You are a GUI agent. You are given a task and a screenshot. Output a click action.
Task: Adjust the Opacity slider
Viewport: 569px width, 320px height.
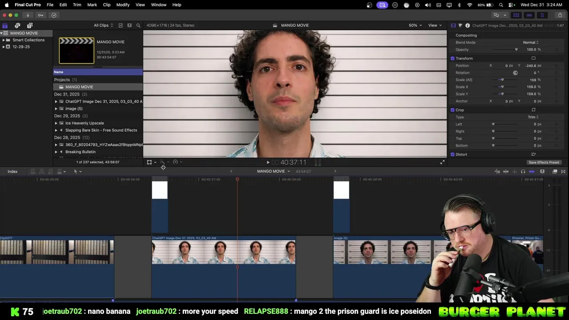[x=516, y=49]
